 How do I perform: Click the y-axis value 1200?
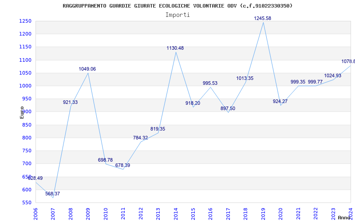tap(25, 34)
